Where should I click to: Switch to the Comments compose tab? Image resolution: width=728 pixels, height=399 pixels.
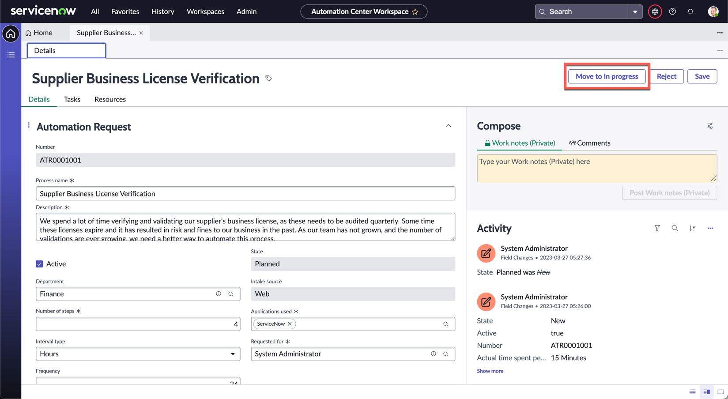point(589,143)
